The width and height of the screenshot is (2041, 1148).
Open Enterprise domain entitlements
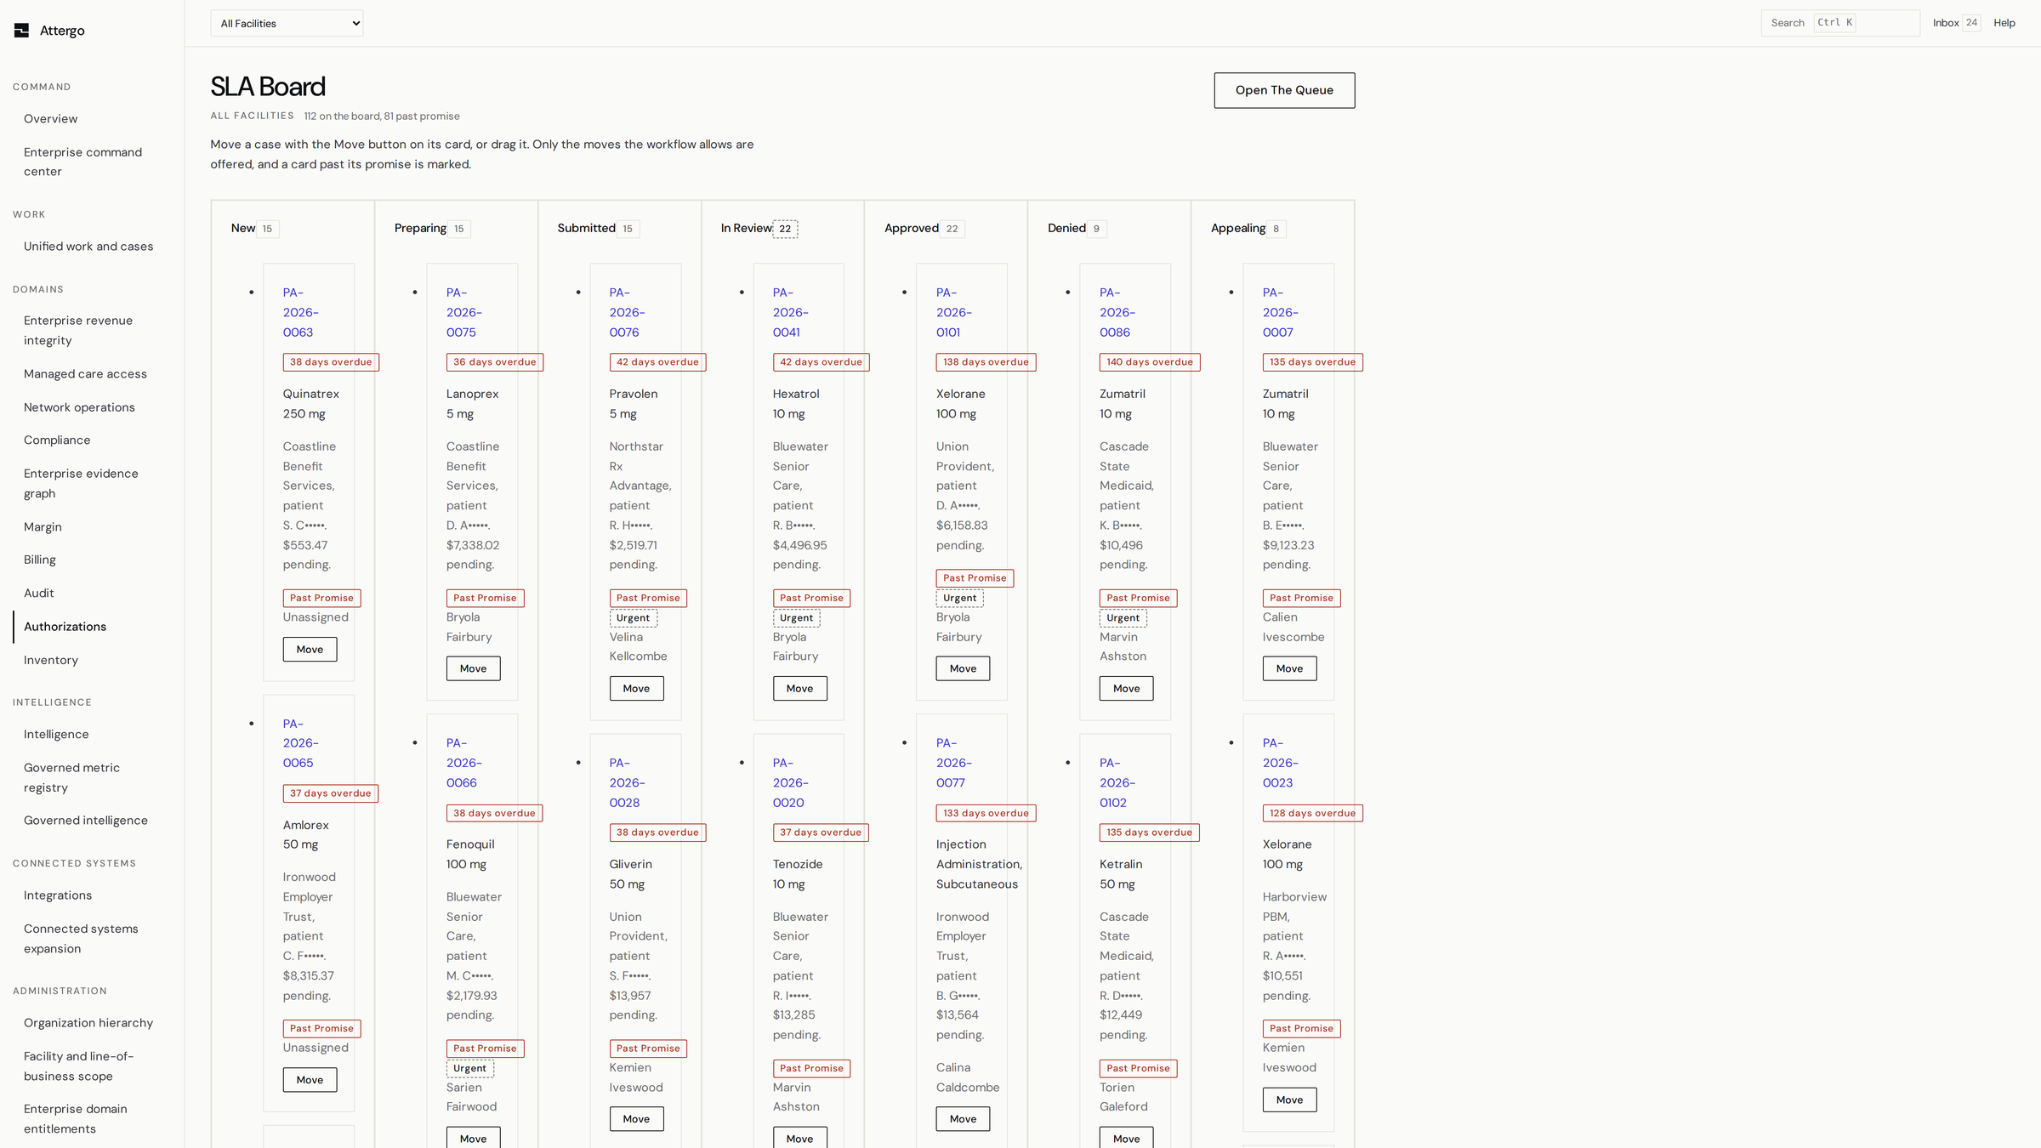point(75,1119)
